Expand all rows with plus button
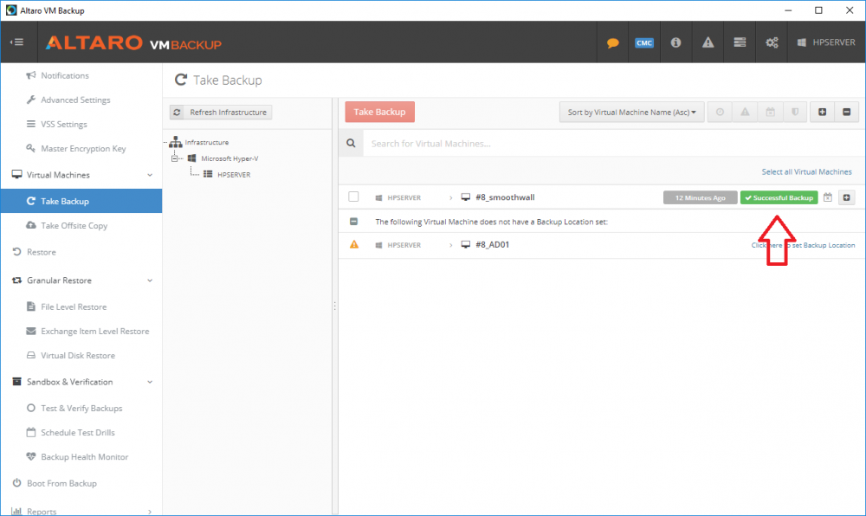This screenshot has height=516, width=866. 822,112
